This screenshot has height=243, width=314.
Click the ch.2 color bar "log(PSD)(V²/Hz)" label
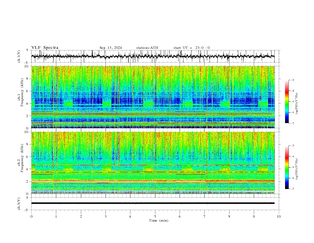click(x=297, y=169)
